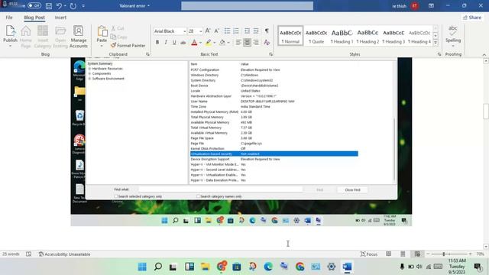Open the File tab

point(9,18)
